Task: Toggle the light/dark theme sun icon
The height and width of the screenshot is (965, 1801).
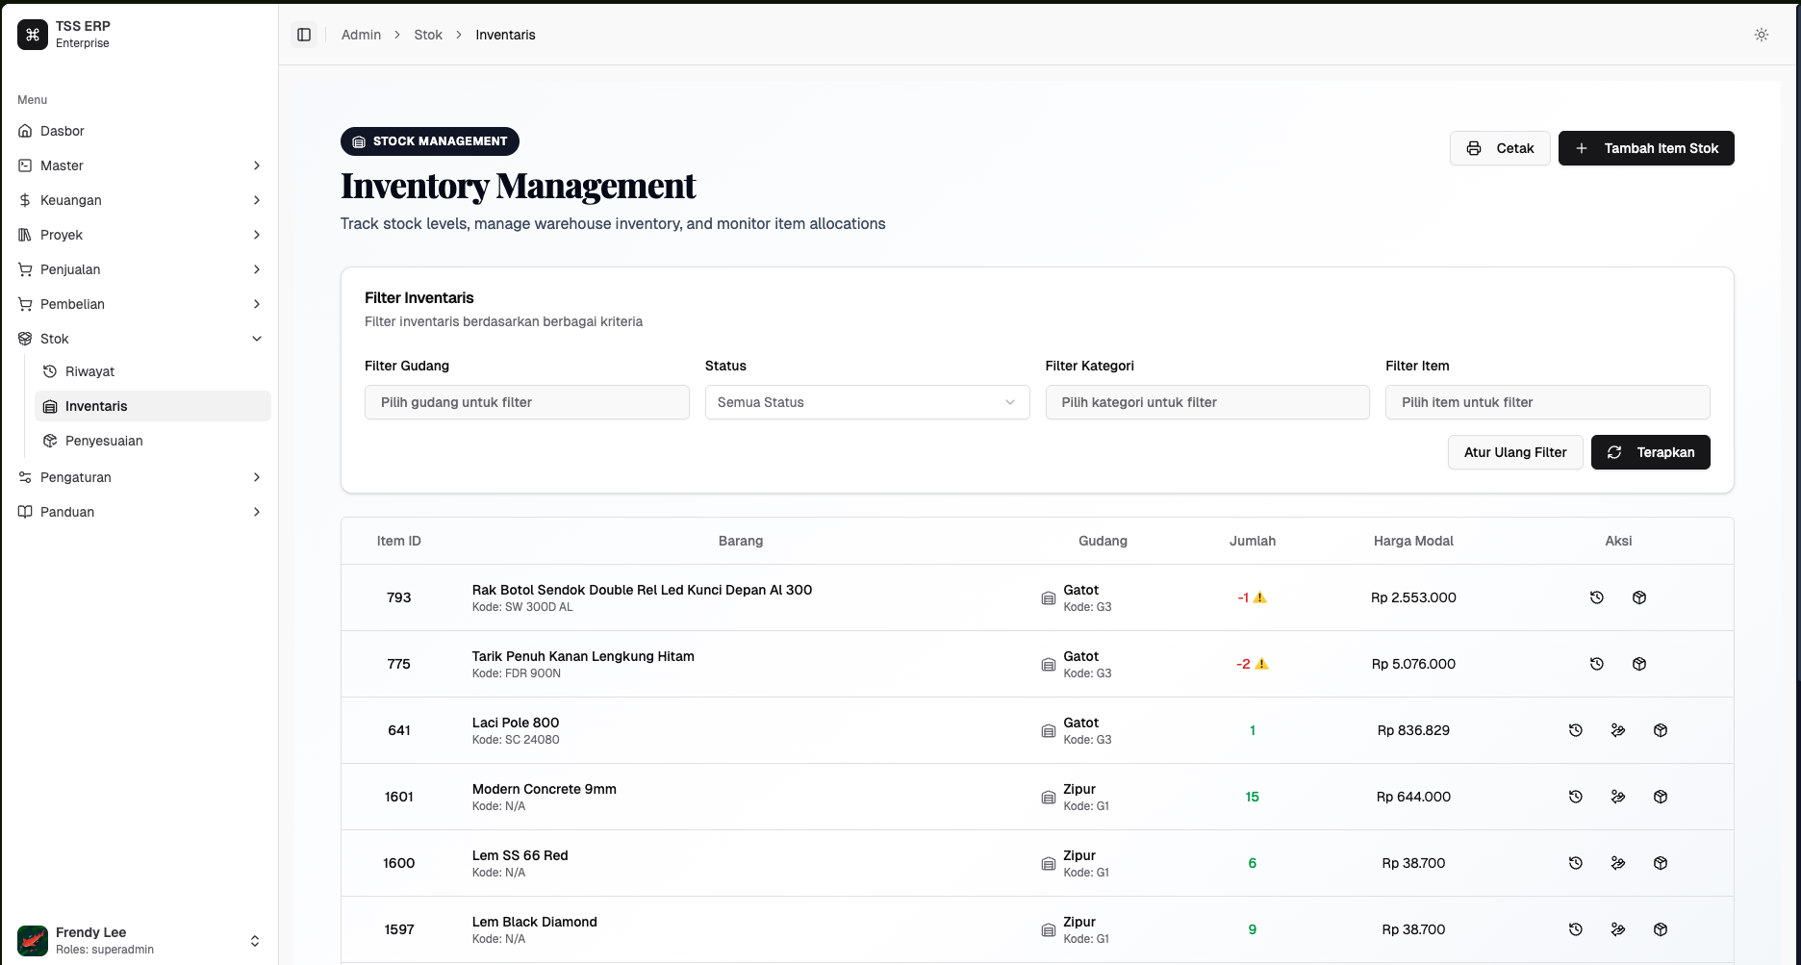Action: (x=1762, y=35)
